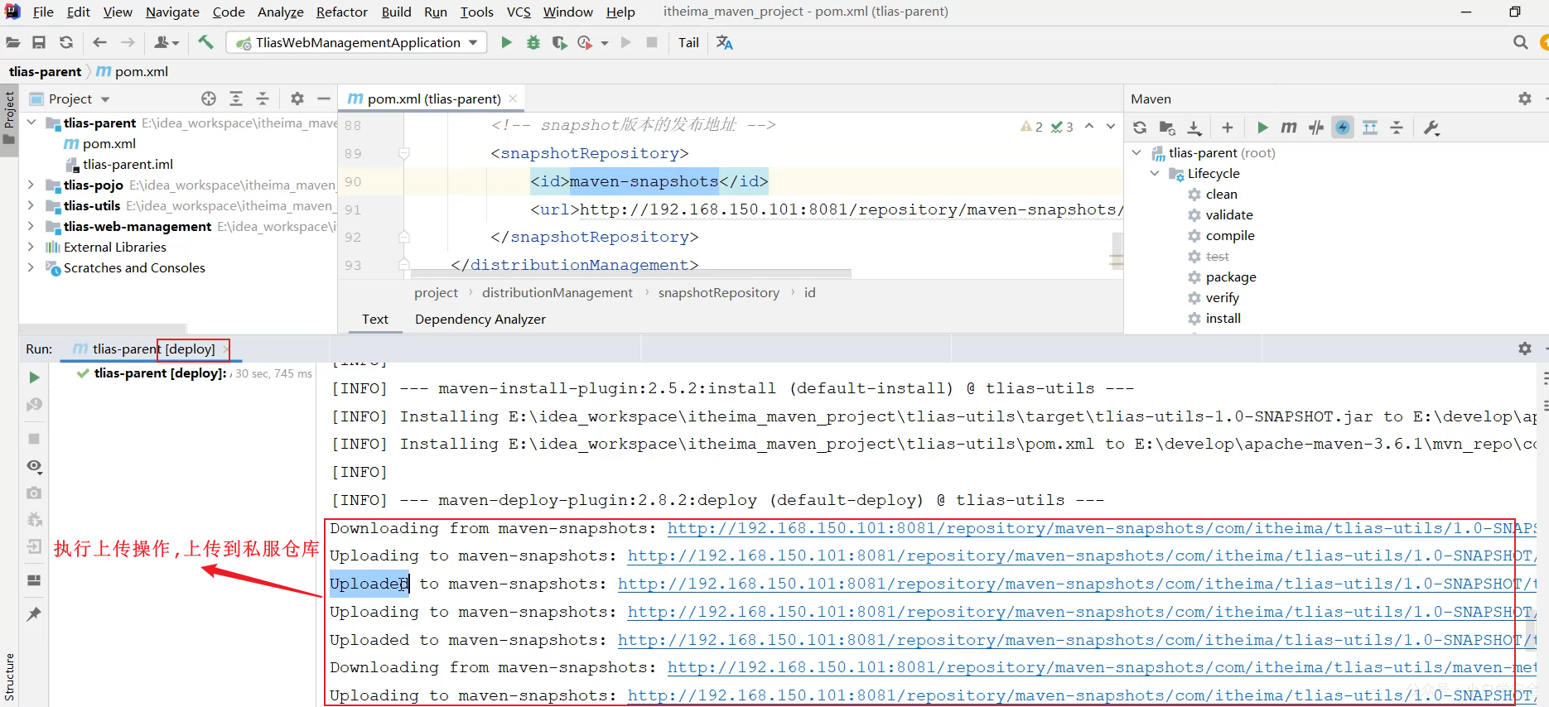Expand the tlias-pojo module node
The height and width of the screenshot is (707, 1549).
(x=31, y=185)
